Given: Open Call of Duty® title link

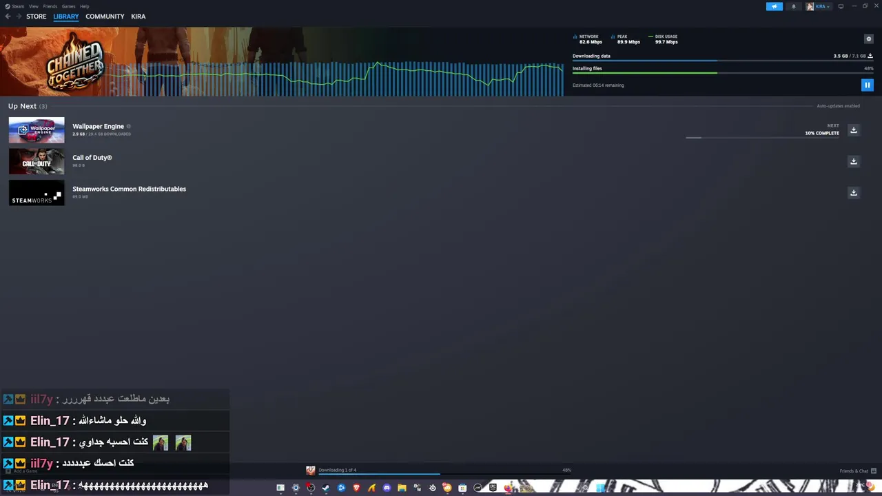Looking at the screenshot, I should pyautogui.click(x=92, y=157).
